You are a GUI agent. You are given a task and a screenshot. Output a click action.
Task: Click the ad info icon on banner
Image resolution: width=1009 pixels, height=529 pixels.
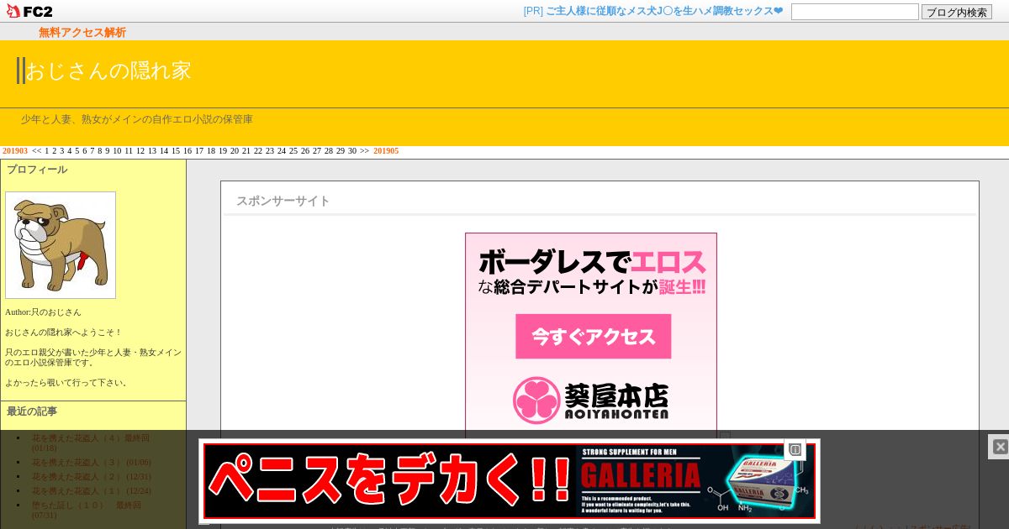coord(795,450)
